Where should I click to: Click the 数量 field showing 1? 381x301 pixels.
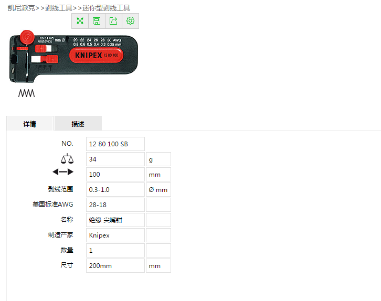click(x=115, y=250)
